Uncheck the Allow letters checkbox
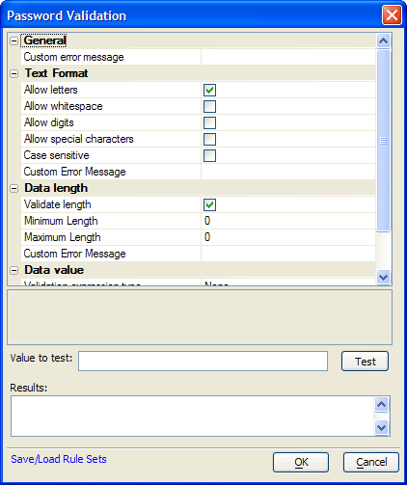 click(209, 90)
